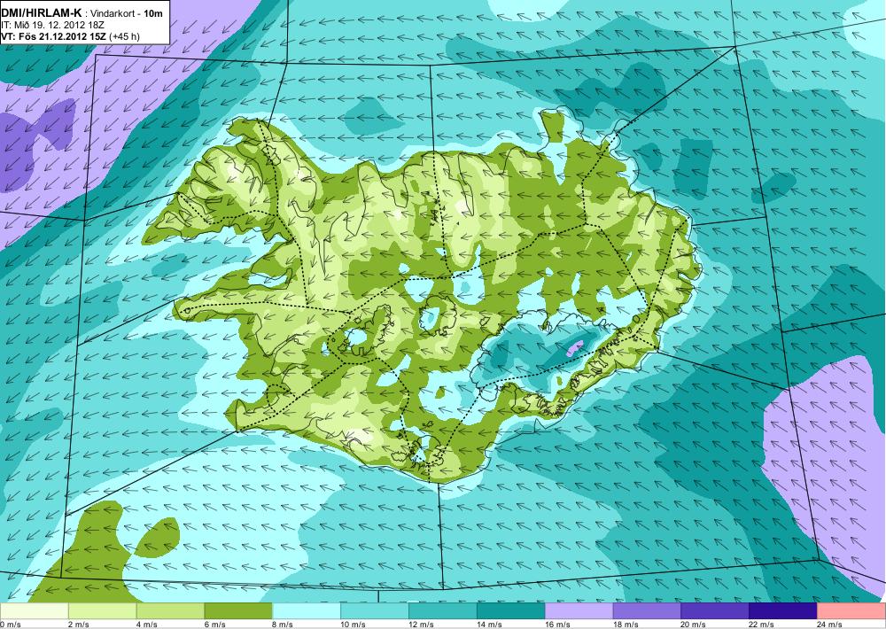Select the "6 m/s" legend label
This screenshot has height=629, width=886.
pyautogui.click(x=214, y=625)
